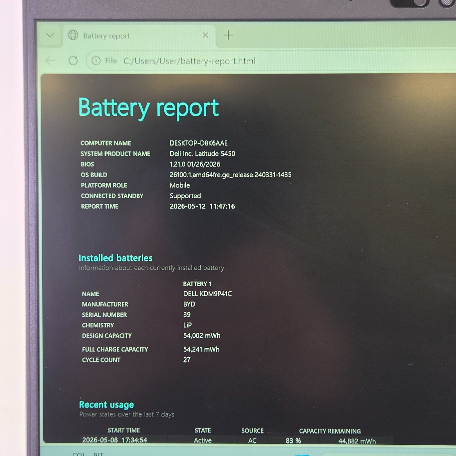The width and height of the screenshot is (456, 456).
Task: Click the NAME label in Installed batteries
Action: coord(90,294)
